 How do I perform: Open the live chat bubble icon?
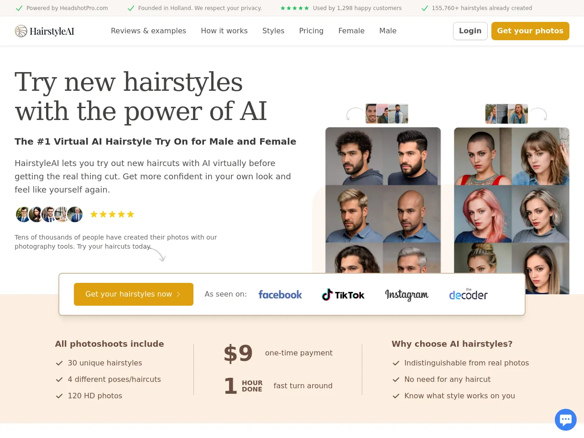(x=566, y=419)
